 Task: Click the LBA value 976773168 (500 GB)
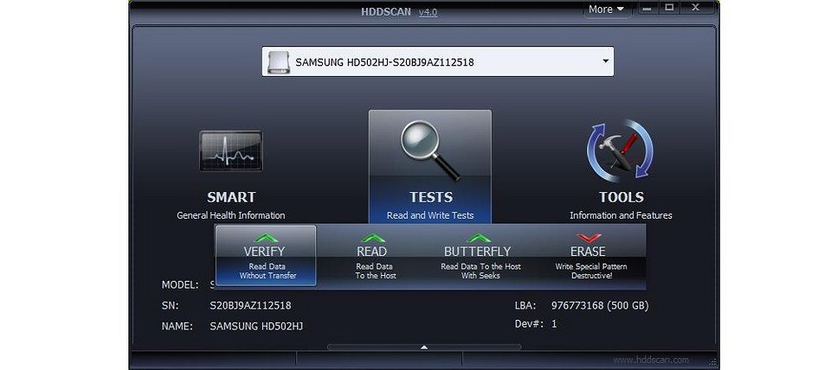point(600,305)
